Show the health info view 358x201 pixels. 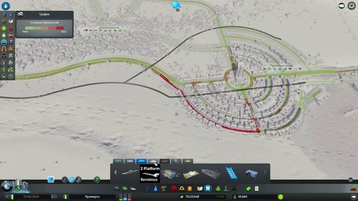coord(11,28)
